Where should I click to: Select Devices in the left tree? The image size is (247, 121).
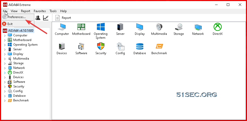pyautogui.click(x=18, y=77)
